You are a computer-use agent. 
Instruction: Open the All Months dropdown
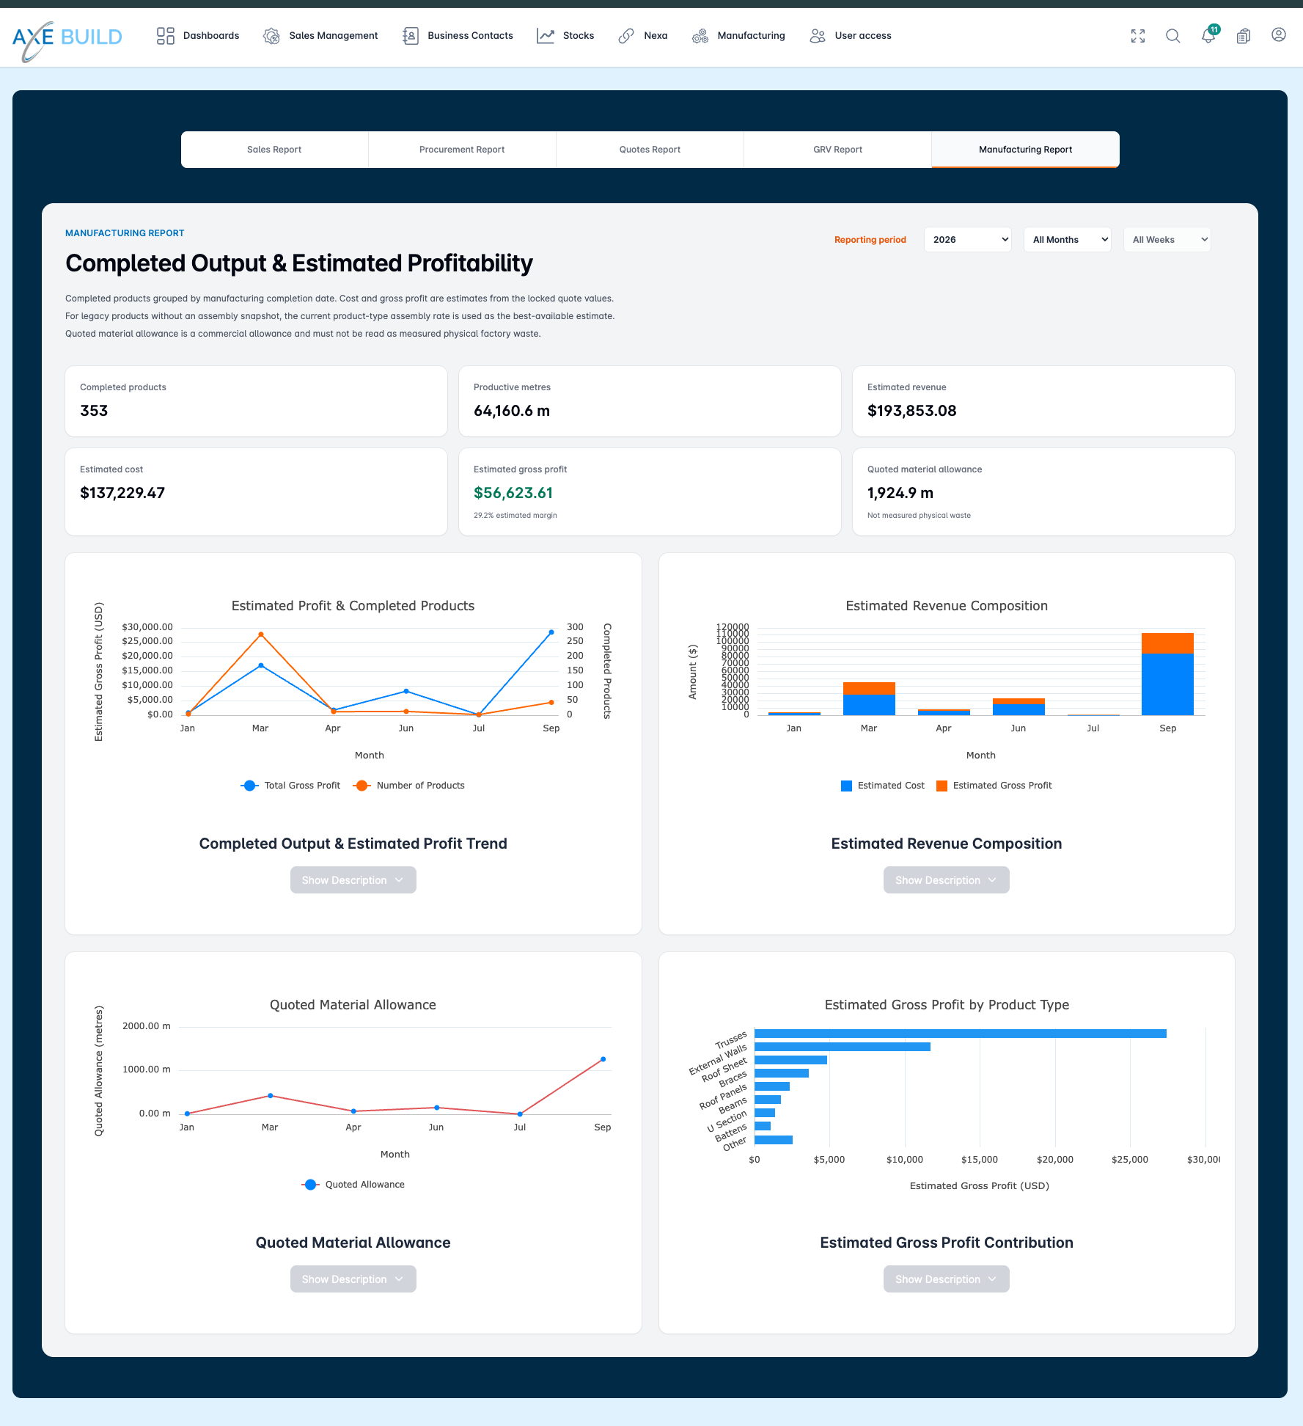[x=1068, y=240]
